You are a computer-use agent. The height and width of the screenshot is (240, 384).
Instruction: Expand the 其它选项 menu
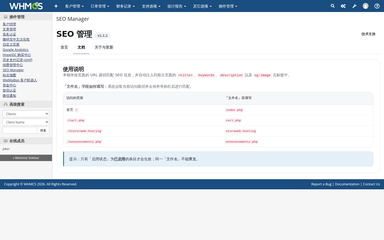[202, 6]
